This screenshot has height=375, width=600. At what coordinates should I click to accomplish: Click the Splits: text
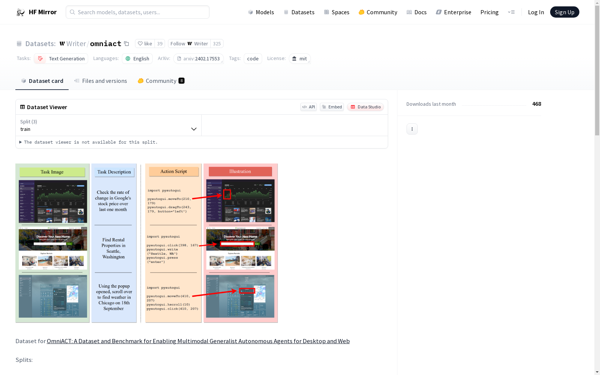24,360
